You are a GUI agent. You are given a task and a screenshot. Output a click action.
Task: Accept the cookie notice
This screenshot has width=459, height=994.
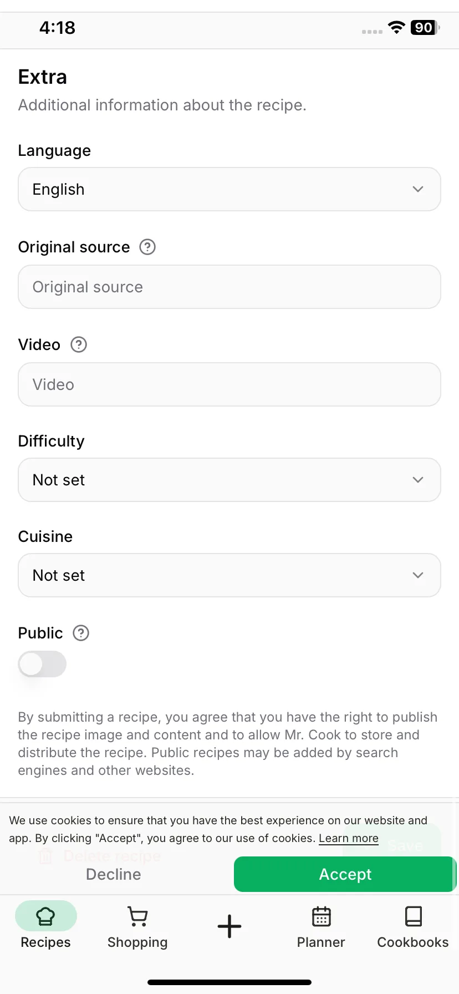[x=345, y=874]
